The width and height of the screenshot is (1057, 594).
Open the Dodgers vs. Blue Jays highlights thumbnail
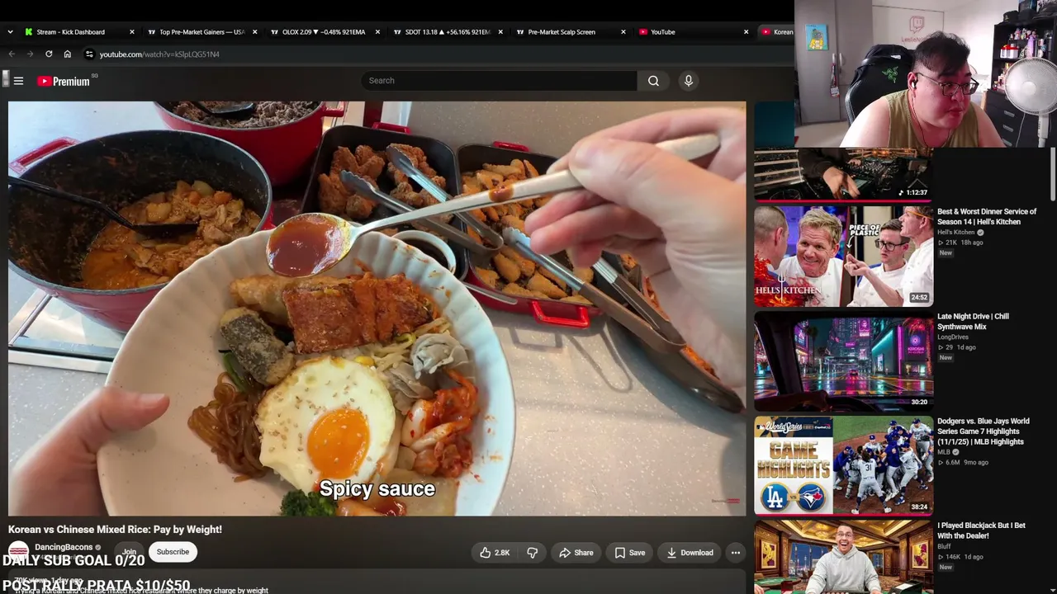point(843,465)
